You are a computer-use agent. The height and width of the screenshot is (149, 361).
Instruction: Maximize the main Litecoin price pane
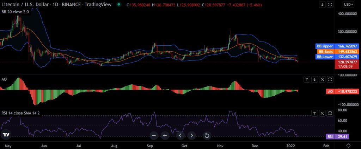pyautogui.click(x=330, y=5)
